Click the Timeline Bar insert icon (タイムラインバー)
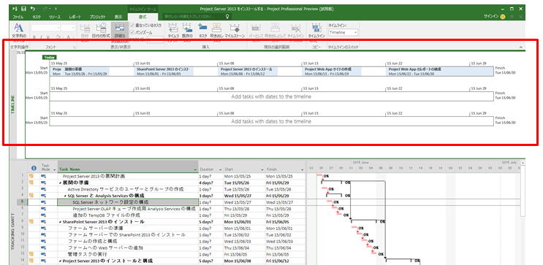The image size is (543, 265). (172, 28)
